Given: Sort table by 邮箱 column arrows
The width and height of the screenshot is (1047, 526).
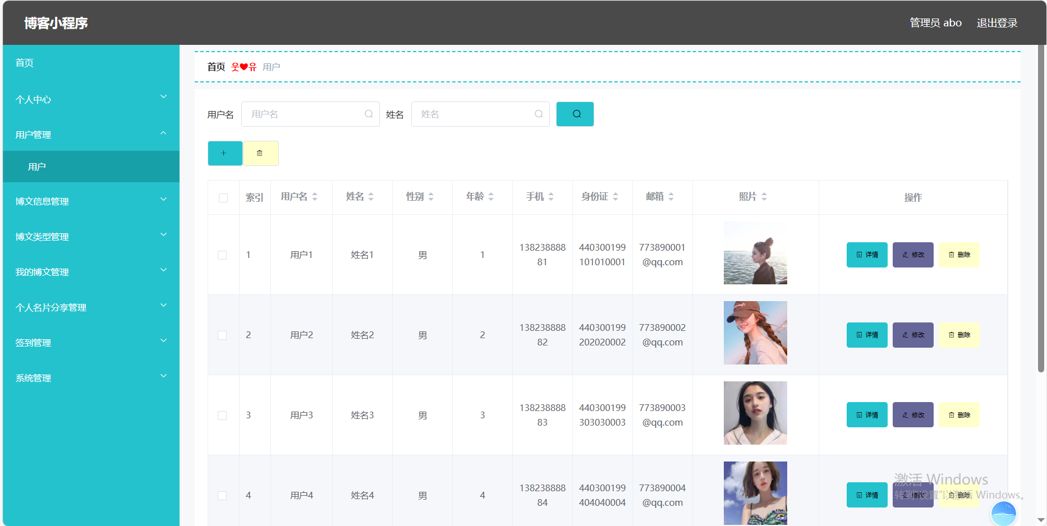Looking at the screenshot, I should [x=671, y=197].
